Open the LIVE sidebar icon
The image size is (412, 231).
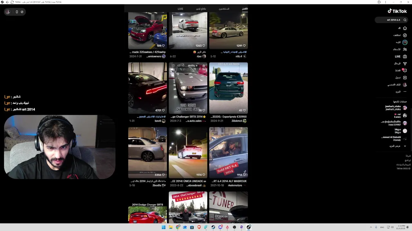click(x=405, y=56)
